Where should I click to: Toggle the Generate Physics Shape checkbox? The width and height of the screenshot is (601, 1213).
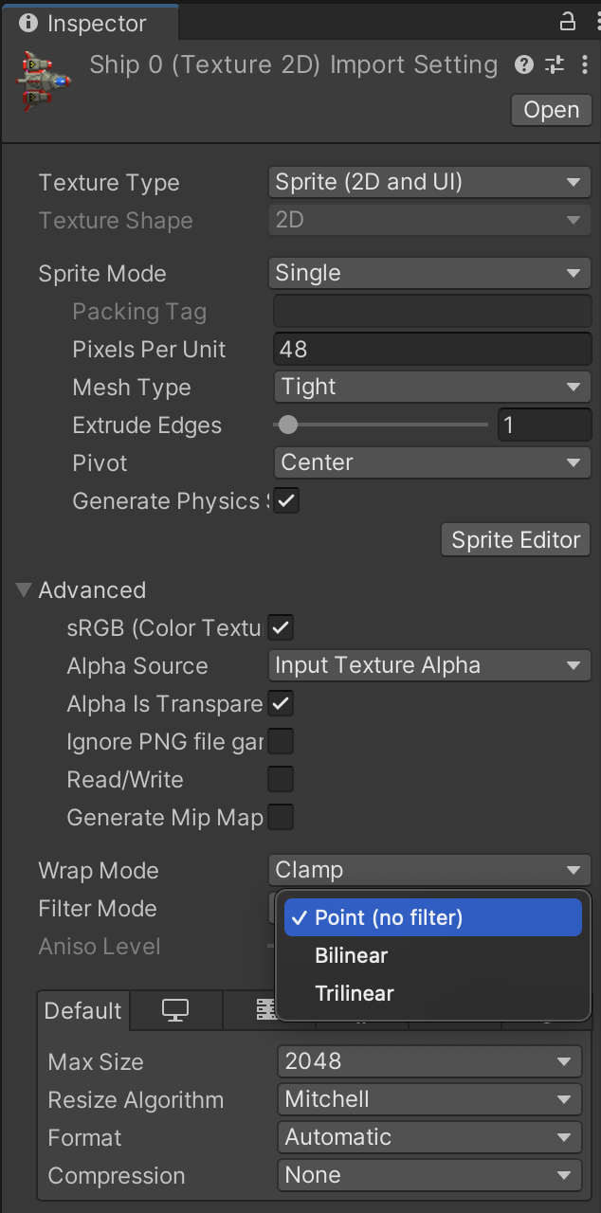tap(286, 501)
